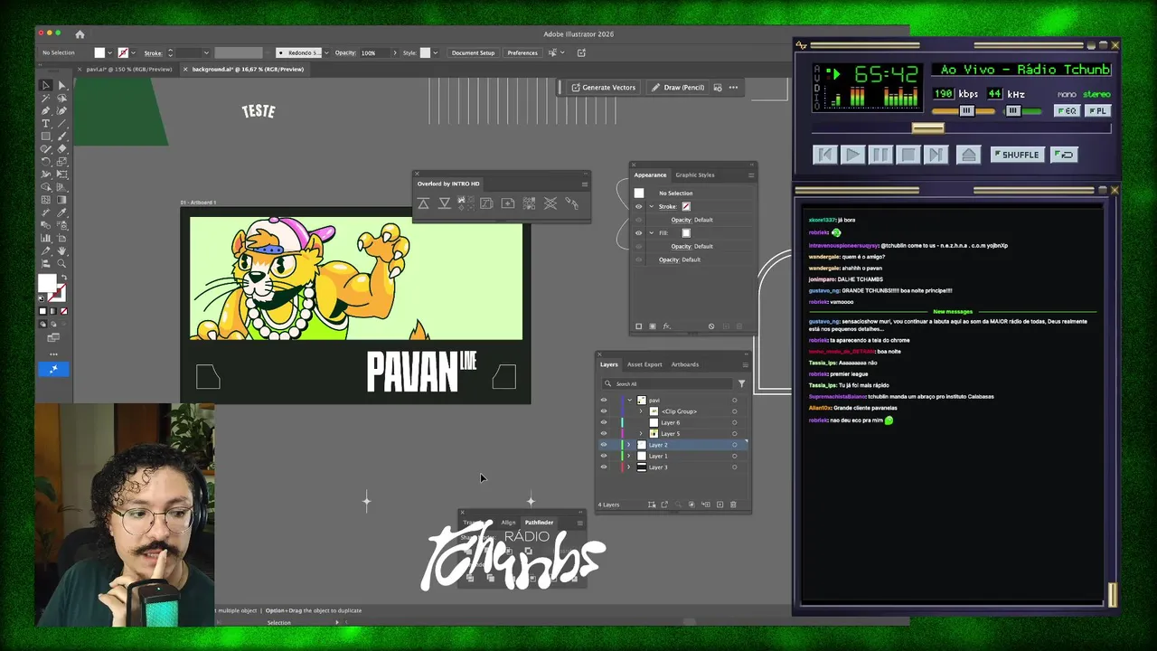Adjust the Winamp balance slider handle

(x=1013, y=111)
